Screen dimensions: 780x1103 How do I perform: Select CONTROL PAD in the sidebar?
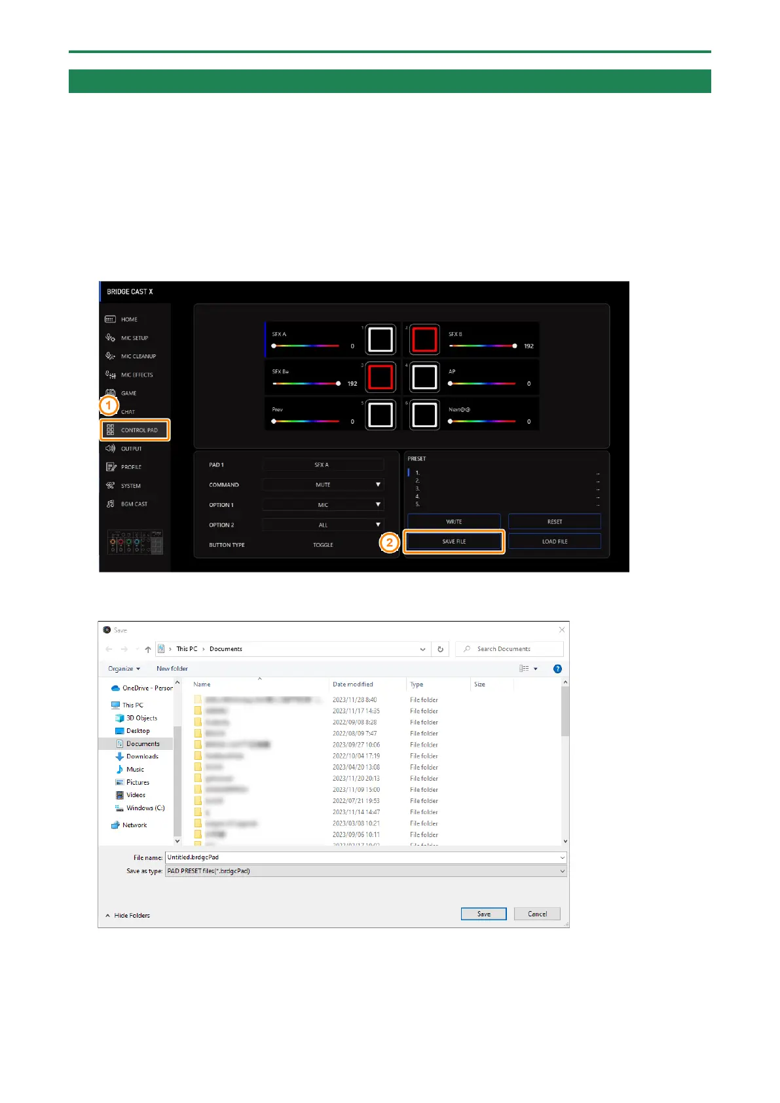click(x=135, y=430)
